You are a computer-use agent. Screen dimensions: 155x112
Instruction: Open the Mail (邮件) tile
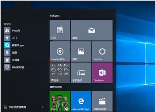[x=92, y=30]
